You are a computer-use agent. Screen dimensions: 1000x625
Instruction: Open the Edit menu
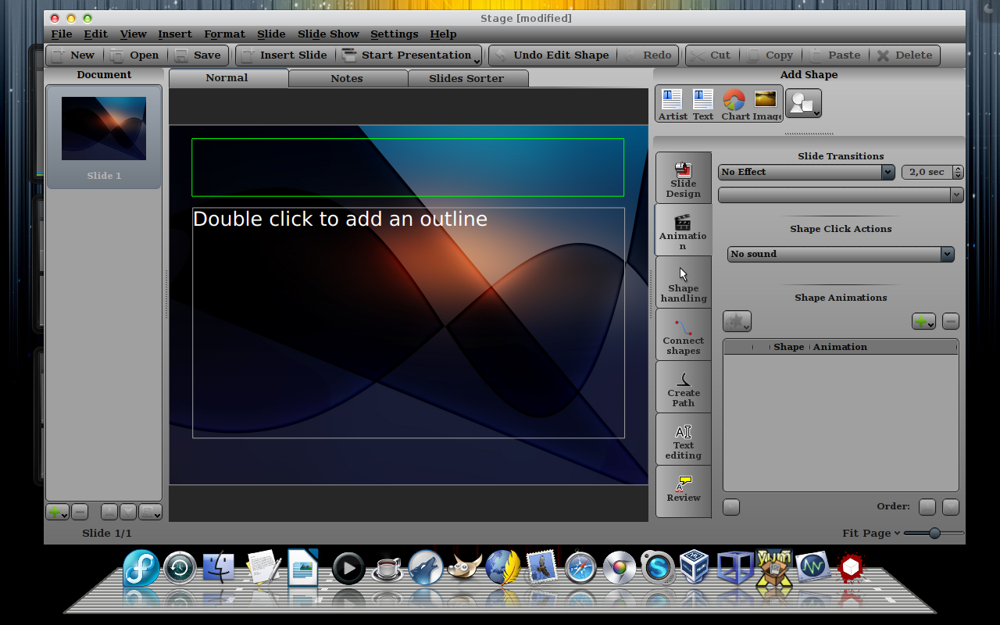(x=96, y=34)
